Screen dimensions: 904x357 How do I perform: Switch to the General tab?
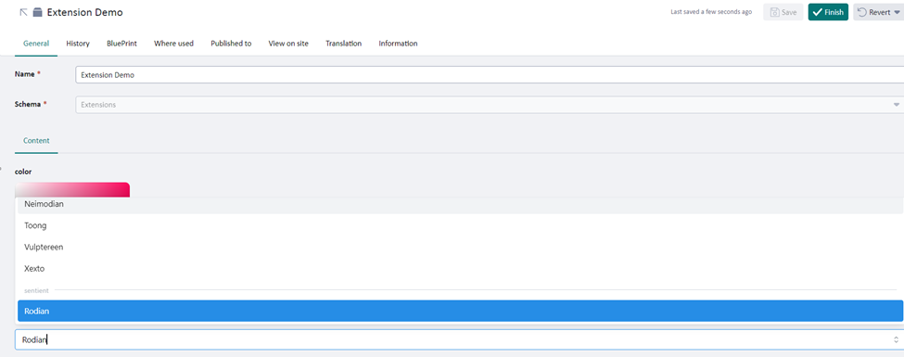(x=36, y=44)
